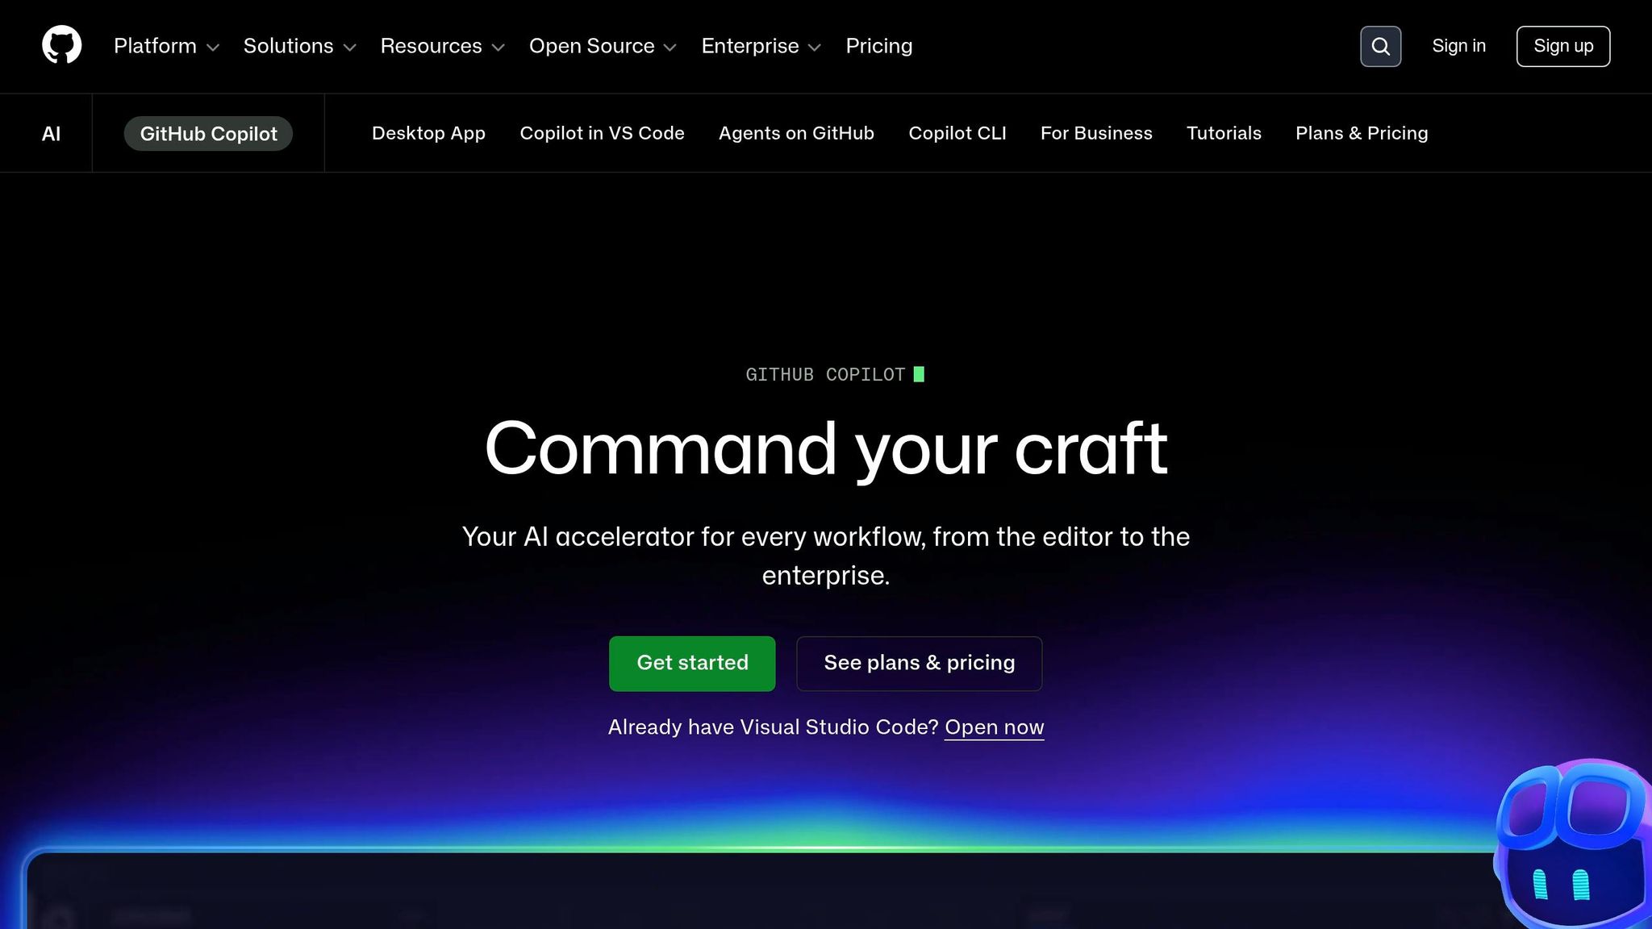Open the Resources menu label
This screenshot has height=929, width=1652.
(x=431, y=46)
